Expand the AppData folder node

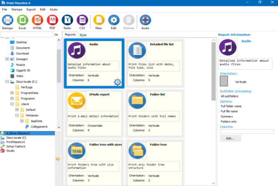tap(22, 121)
